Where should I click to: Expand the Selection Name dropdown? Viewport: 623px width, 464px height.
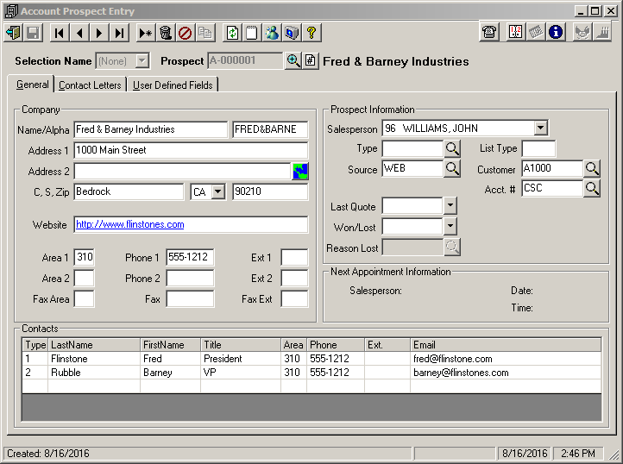tap(142, 60)
